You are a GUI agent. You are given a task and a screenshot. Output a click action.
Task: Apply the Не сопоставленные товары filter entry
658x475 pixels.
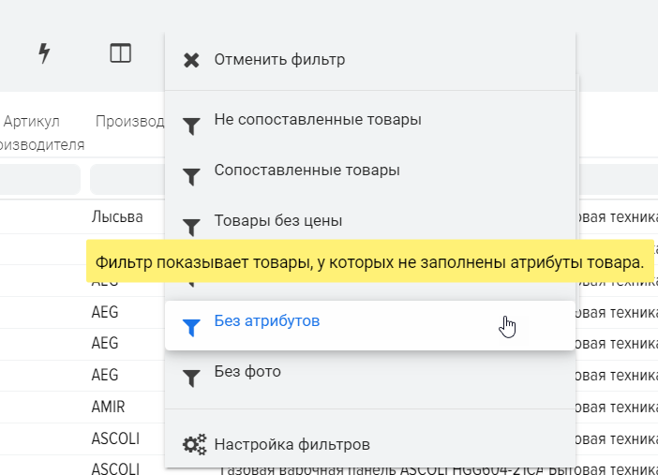point(317,120)
